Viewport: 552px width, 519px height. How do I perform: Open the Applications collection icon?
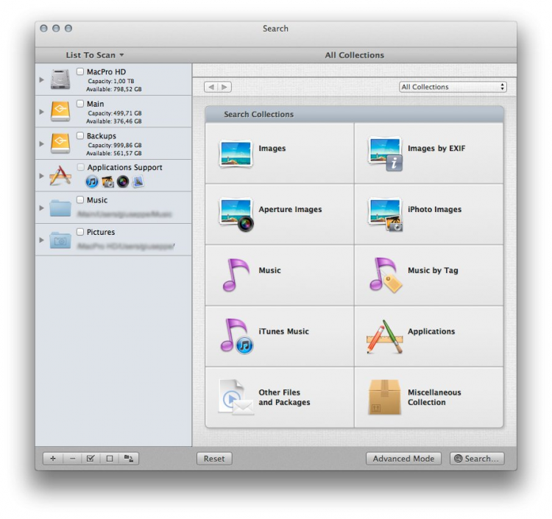click(385, 336)
